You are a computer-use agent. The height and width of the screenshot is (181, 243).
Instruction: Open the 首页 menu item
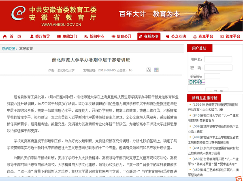pos(15,36)
